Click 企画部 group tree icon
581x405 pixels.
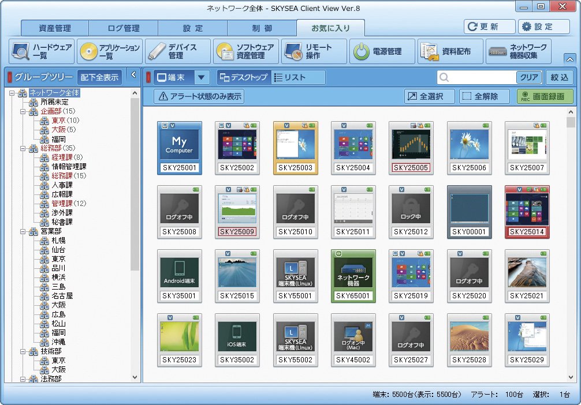(x=33, y=111)
